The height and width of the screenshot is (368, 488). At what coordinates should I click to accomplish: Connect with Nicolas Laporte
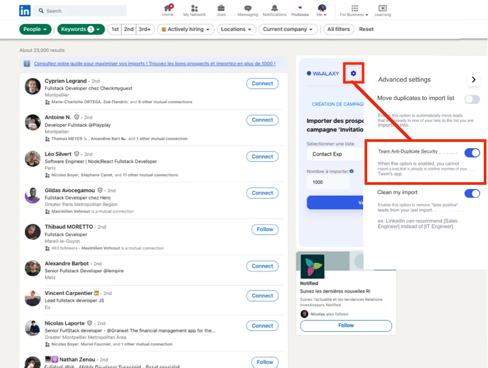click(262, 326)
